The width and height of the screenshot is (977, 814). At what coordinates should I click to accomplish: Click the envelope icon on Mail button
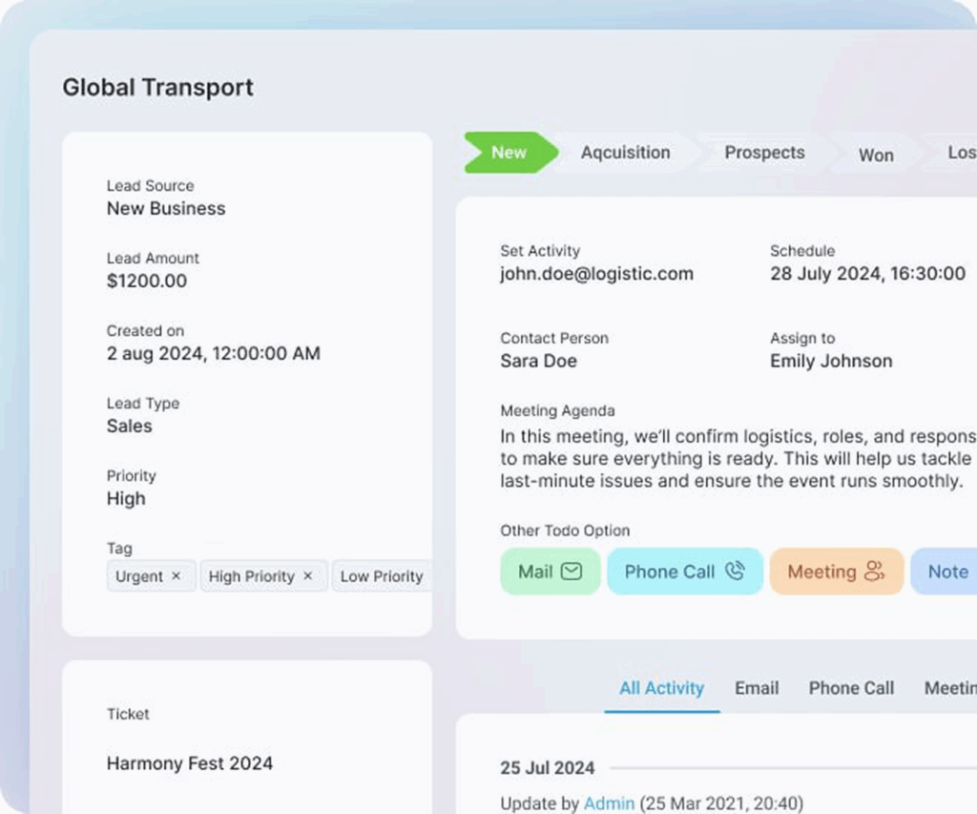[572, 572]
